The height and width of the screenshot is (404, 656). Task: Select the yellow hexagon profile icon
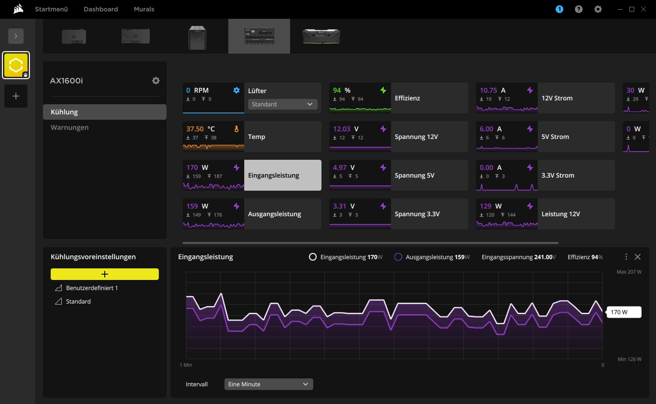tap(16, 65)
